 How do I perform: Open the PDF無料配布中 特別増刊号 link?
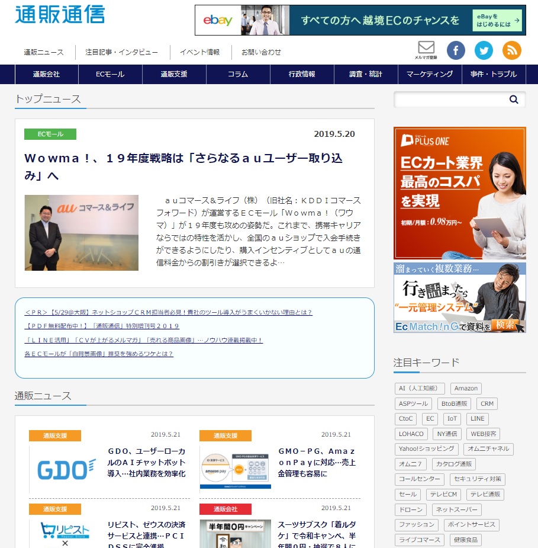click(x=102, y=326)
